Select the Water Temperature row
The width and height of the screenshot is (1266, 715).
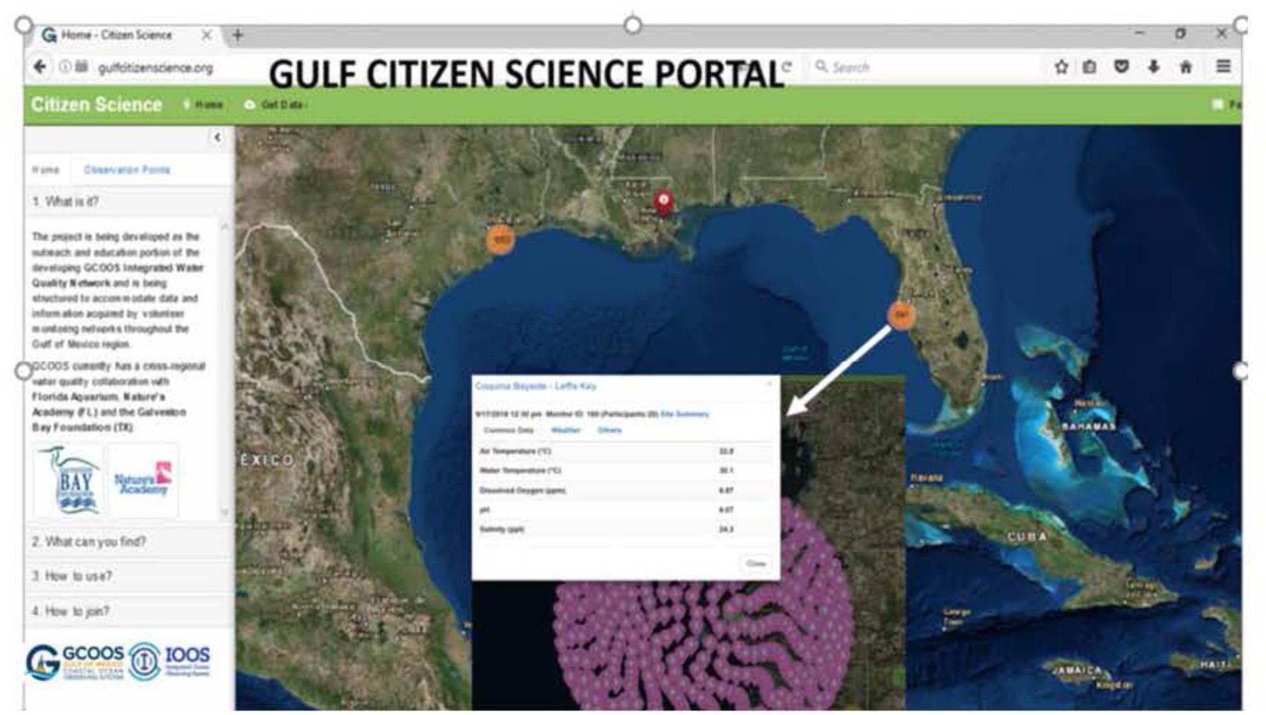click(625, 470)
